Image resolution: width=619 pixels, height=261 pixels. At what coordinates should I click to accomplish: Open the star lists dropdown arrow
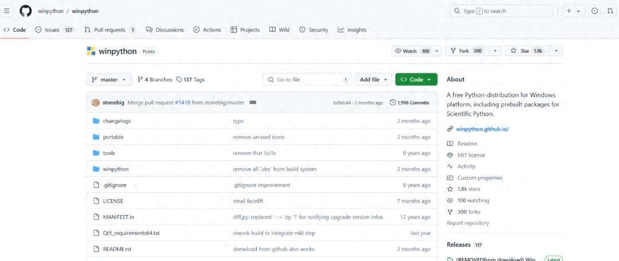click(x=556, y=51)
